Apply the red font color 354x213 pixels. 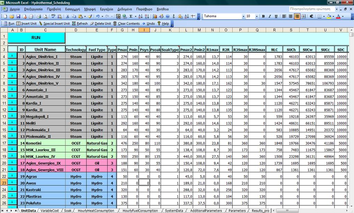pos(338,16)
